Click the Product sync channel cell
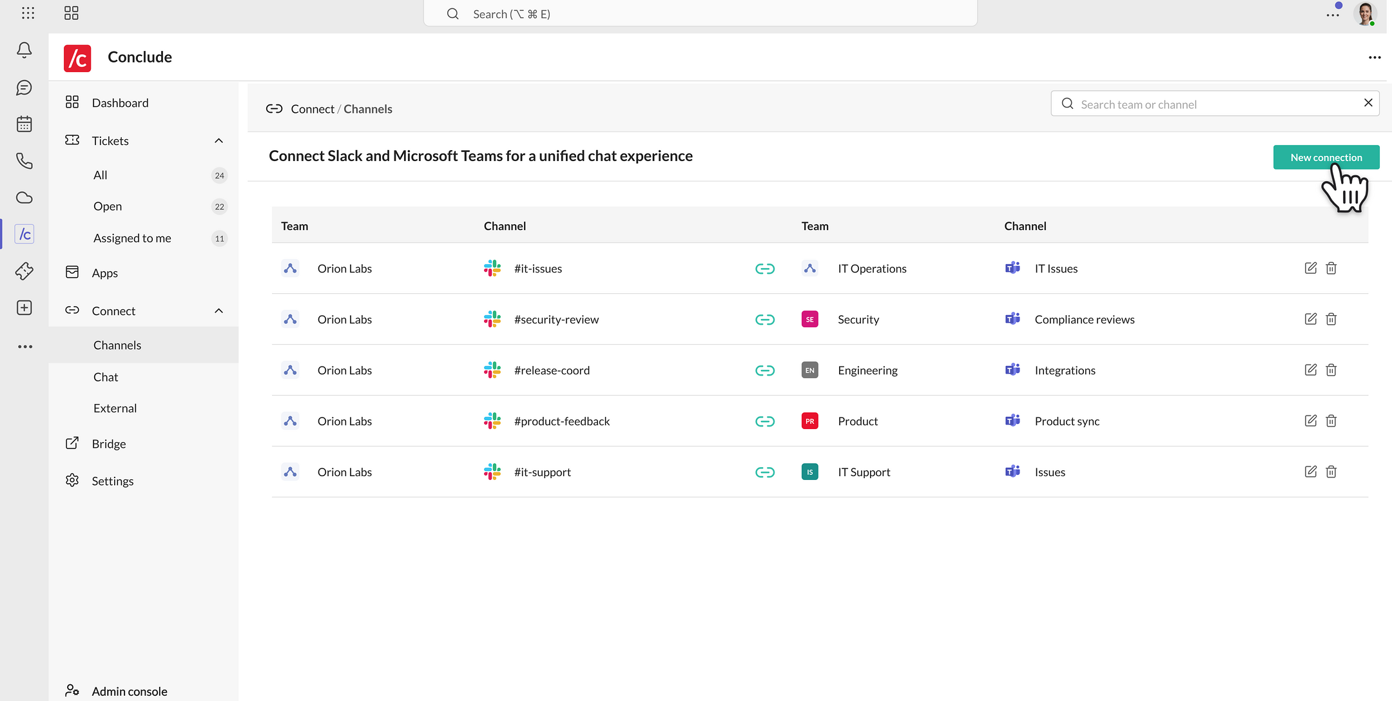Screen dimensions: 1392x701 click(x=1067, y=421)
